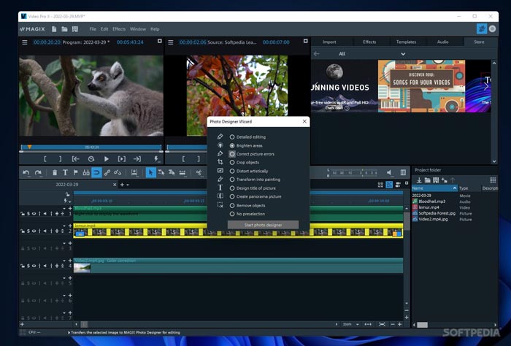Switch to the Import tab
Screen dimensions: 511x346
(x=329, y=42)
